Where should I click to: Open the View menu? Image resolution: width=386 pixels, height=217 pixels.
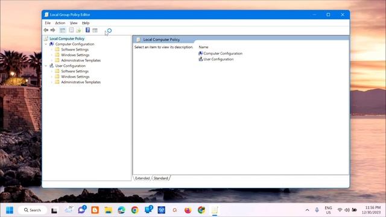74,23
